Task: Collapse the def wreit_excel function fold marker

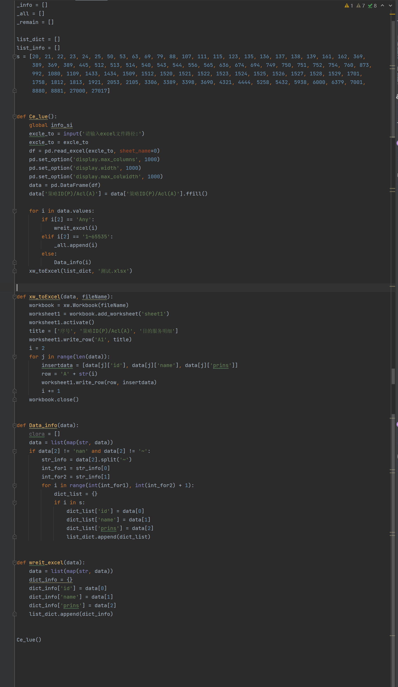Action: [x=15, y=563]
